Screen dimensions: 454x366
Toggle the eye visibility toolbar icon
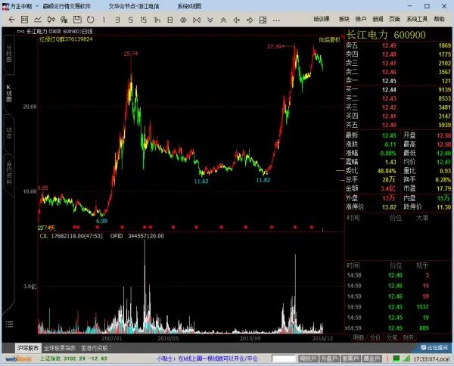pyautogui.click(x=183, y=20)
